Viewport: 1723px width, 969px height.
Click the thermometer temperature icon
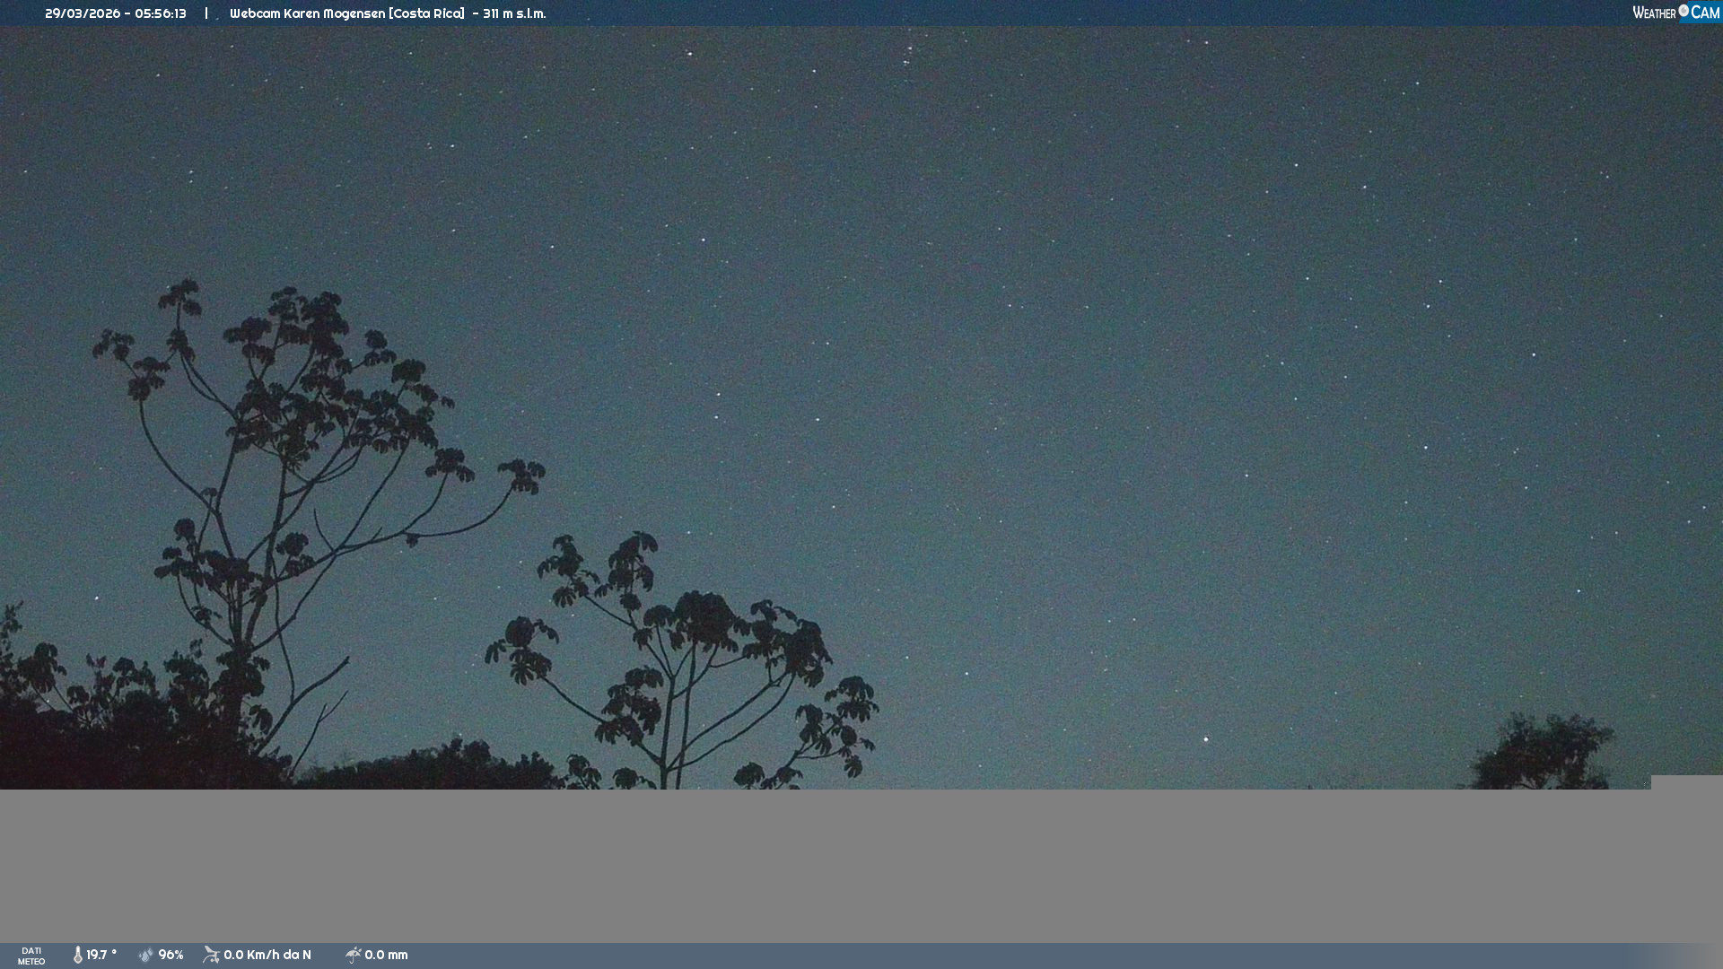(78, 956)
